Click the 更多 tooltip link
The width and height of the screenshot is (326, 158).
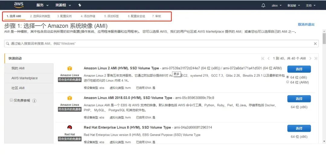coord(177,74)
